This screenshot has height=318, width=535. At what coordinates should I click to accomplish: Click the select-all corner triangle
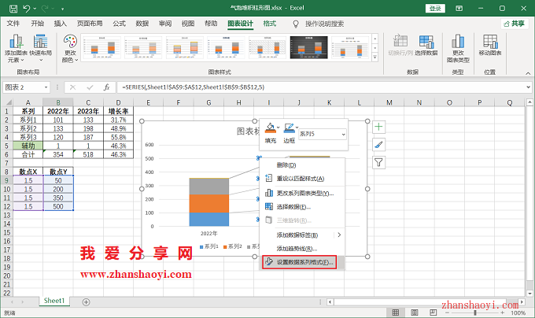[x=8, y=102]
